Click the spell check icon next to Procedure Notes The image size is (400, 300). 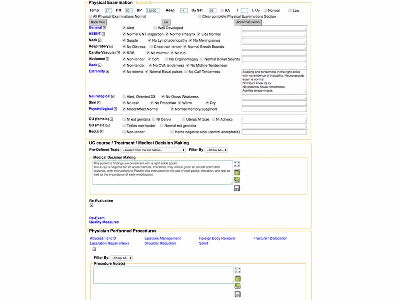click(x=237, y=285)
